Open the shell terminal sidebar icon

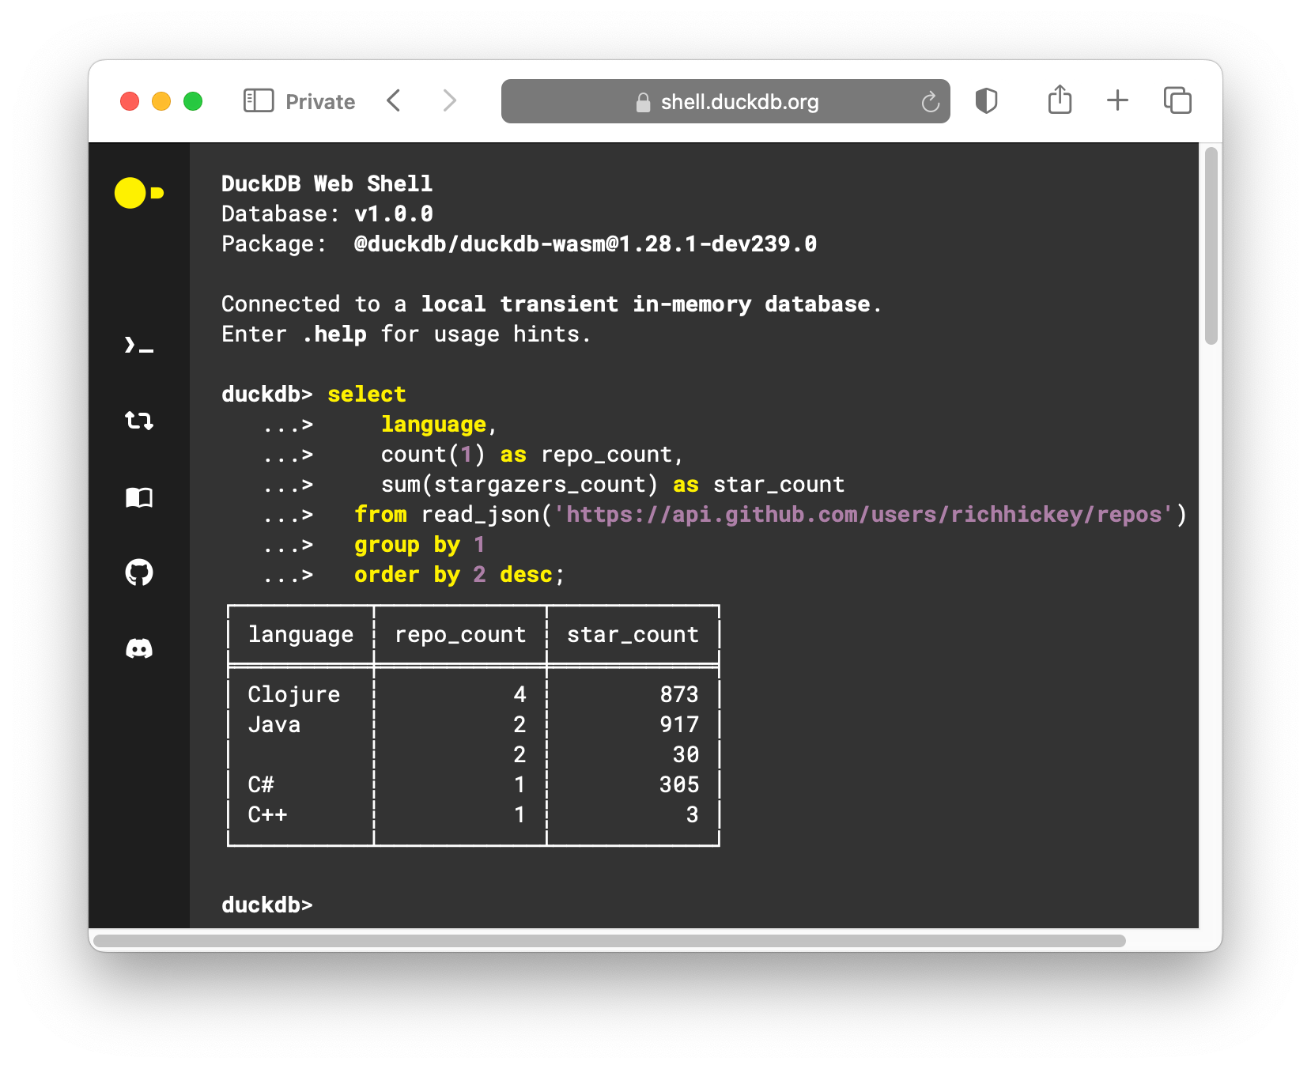coord(139,345)
